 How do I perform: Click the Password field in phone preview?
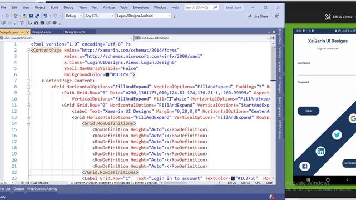[x=327, y=90]
